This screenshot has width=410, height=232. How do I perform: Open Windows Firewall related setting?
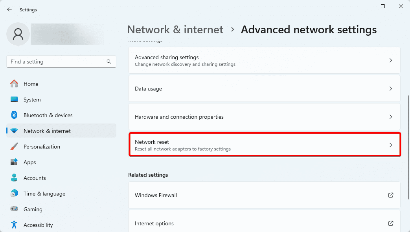[264, 195]
